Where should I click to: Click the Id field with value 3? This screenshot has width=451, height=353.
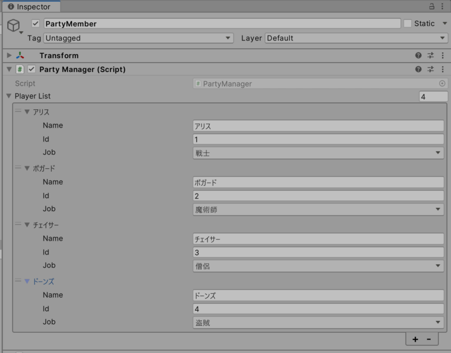318,252
